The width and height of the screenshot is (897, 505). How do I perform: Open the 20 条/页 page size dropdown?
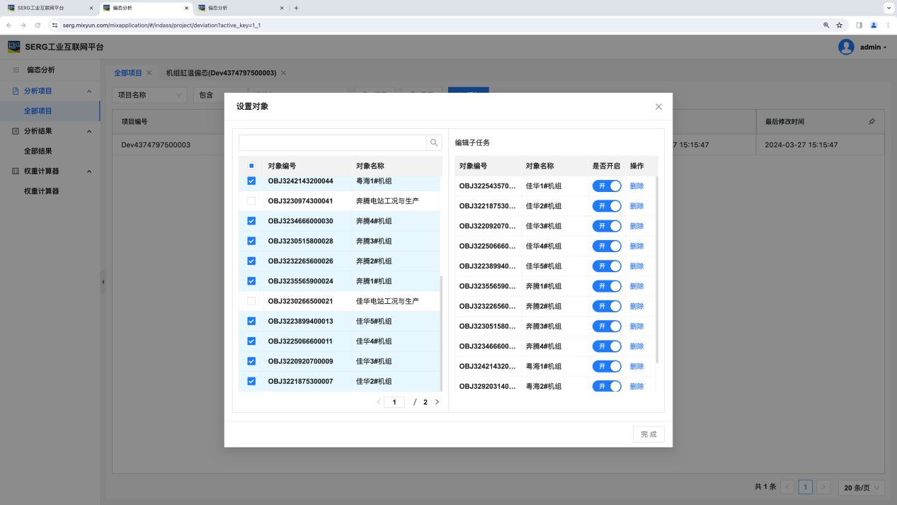tap(861, 487)
